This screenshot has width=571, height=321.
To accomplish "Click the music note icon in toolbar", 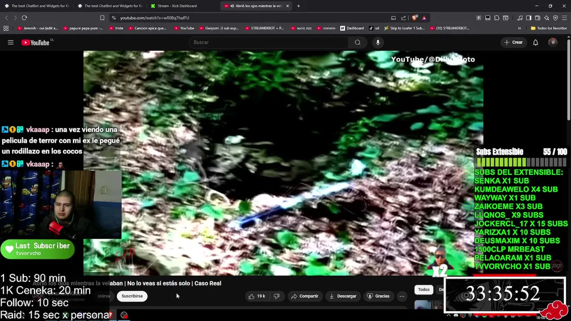I will tap(520, 18).
